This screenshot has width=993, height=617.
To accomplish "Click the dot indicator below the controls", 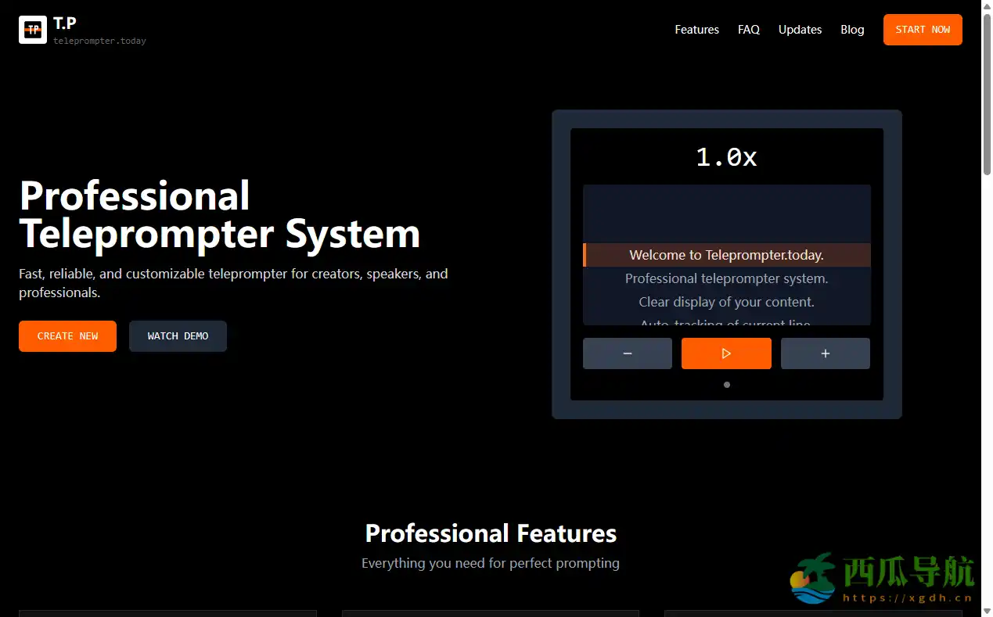I will click(x=727, y=385).
